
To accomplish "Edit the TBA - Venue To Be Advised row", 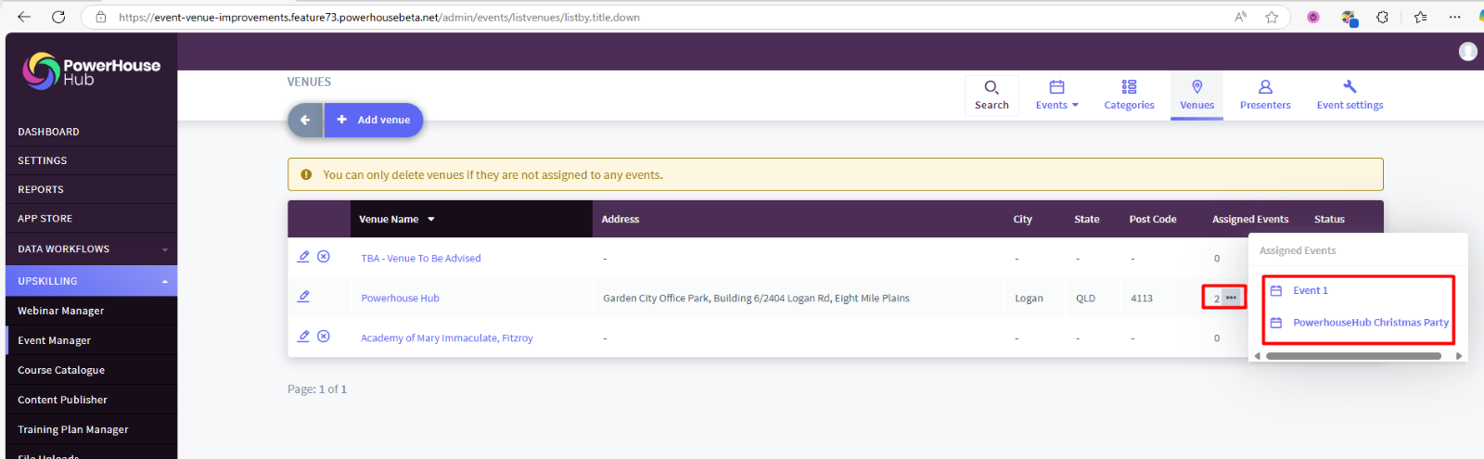I will coord(303,256).
